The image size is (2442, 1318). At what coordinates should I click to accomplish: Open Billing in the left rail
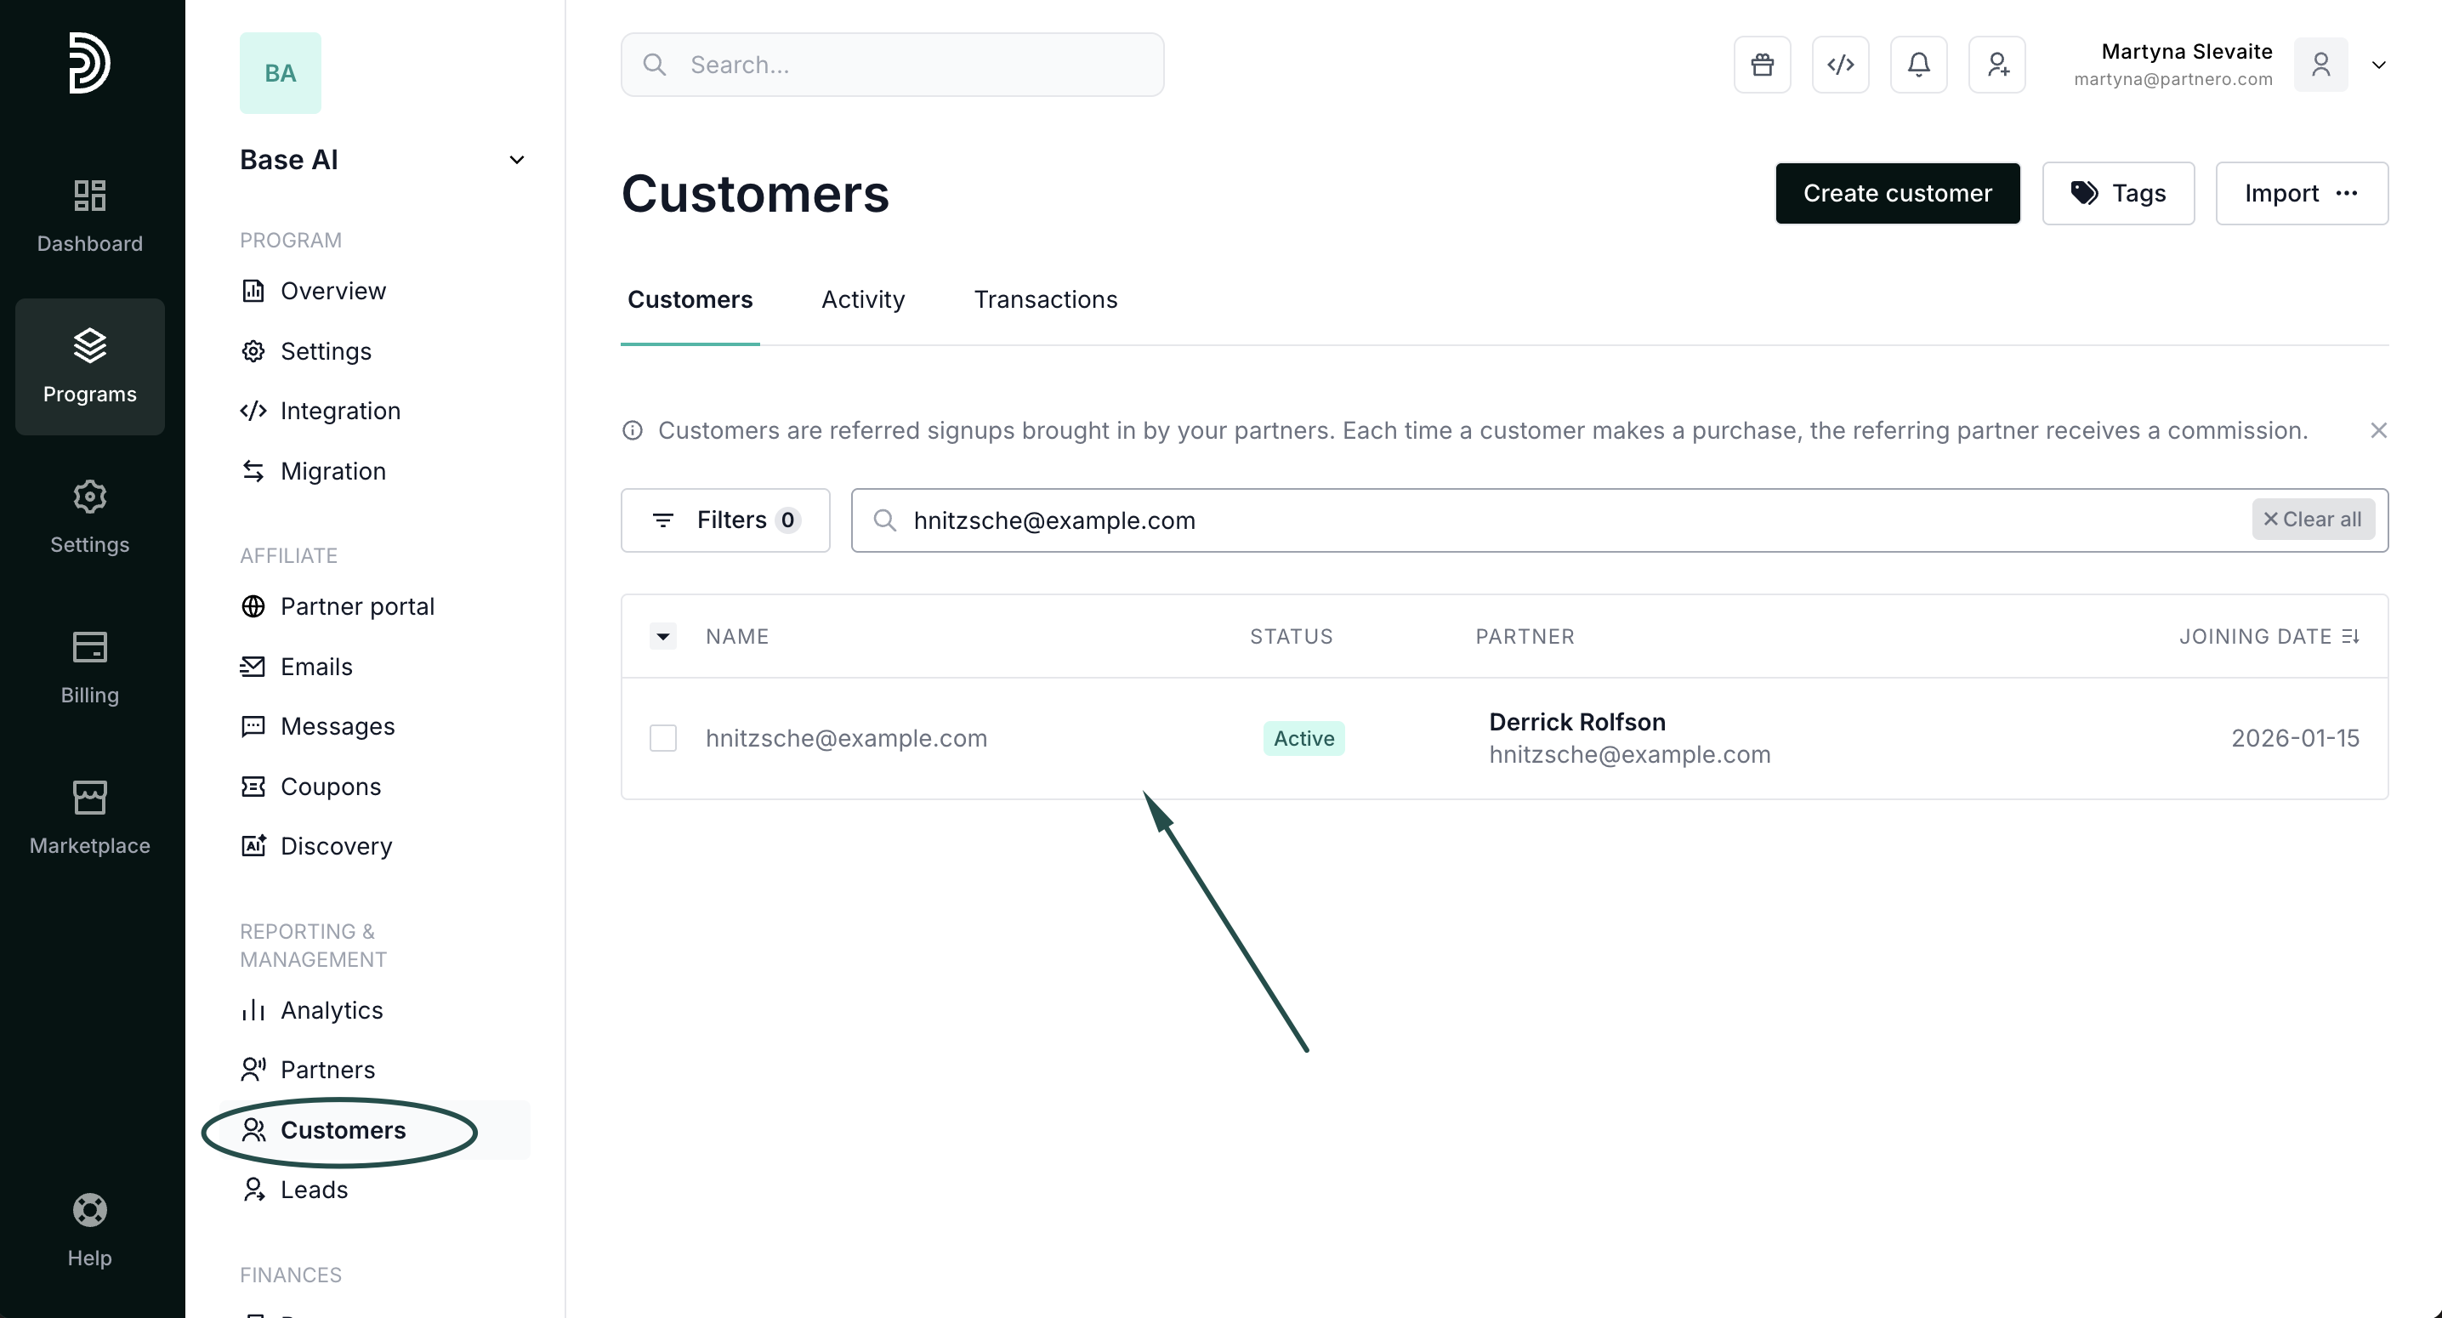pyautogui.click(x=89, y=667)
